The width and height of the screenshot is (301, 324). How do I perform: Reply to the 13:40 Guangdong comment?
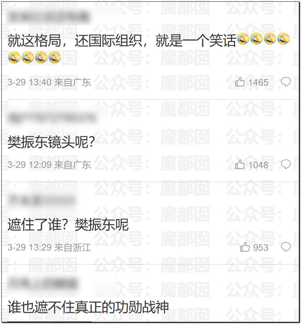click(x=286, y=82)
